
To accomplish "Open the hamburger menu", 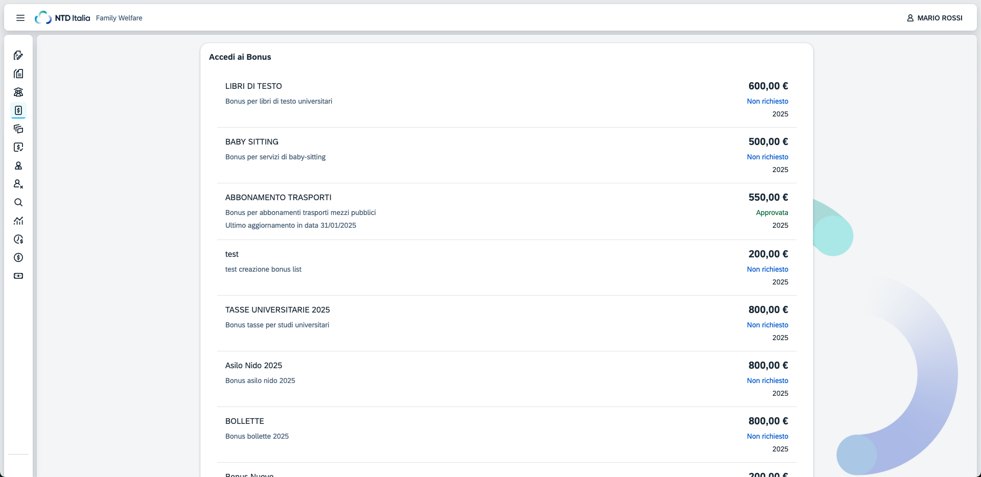I will tap(20, 18).
